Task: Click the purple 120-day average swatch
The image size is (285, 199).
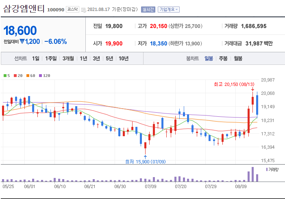Action: coord(41,75)
